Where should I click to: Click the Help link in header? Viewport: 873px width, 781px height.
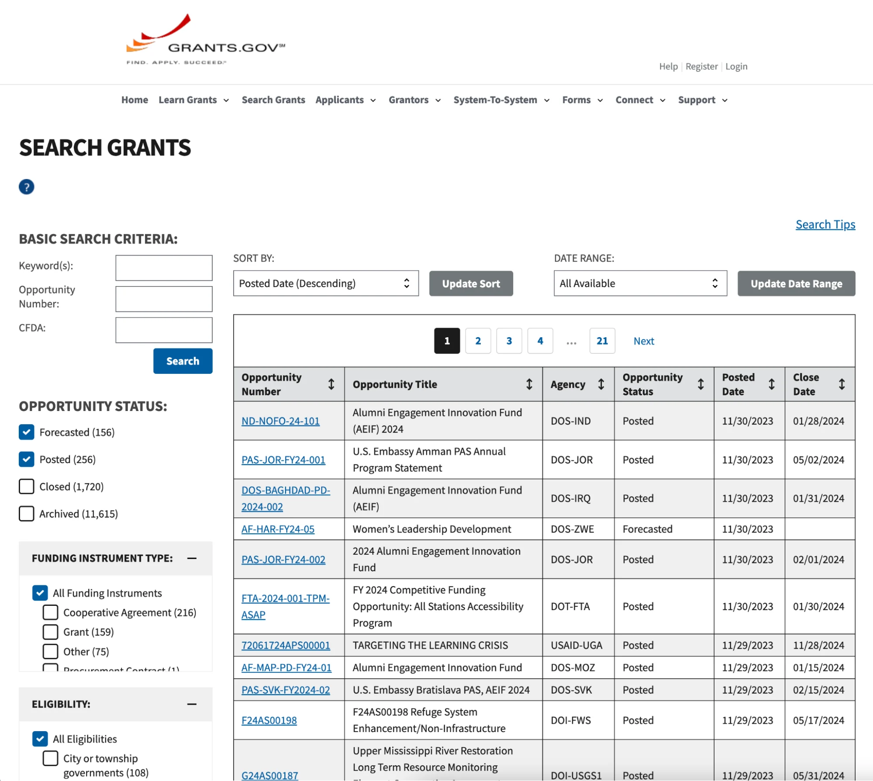[x=668, y=66]
